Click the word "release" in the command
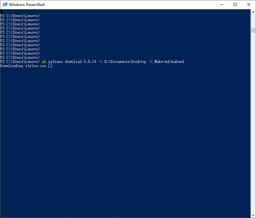Image resolution: width=256 pixels, height=218 pixels. (x=55, y=61)
